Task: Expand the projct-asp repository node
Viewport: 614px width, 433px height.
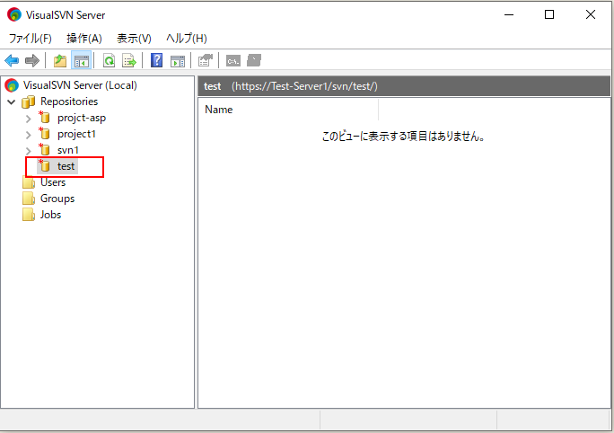Action: pos(28,119)
